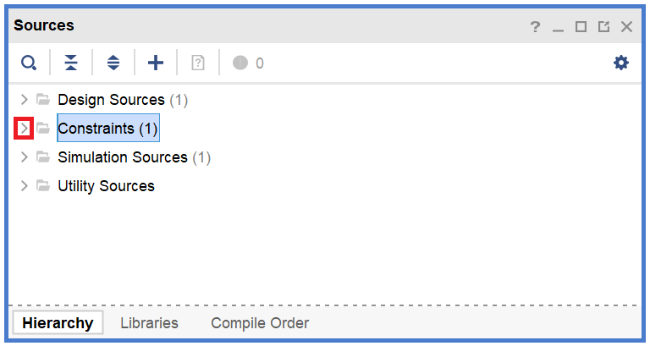Open Sources panel help question mark

535,27
